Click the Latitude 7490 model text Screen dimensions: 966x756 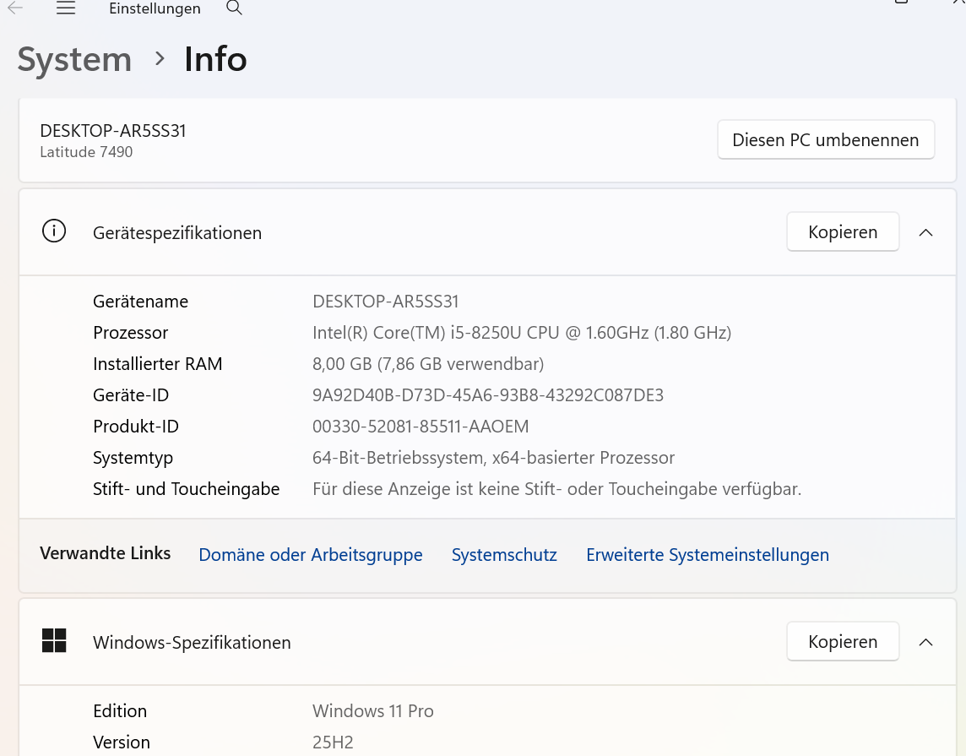click(x=86, y=151)
